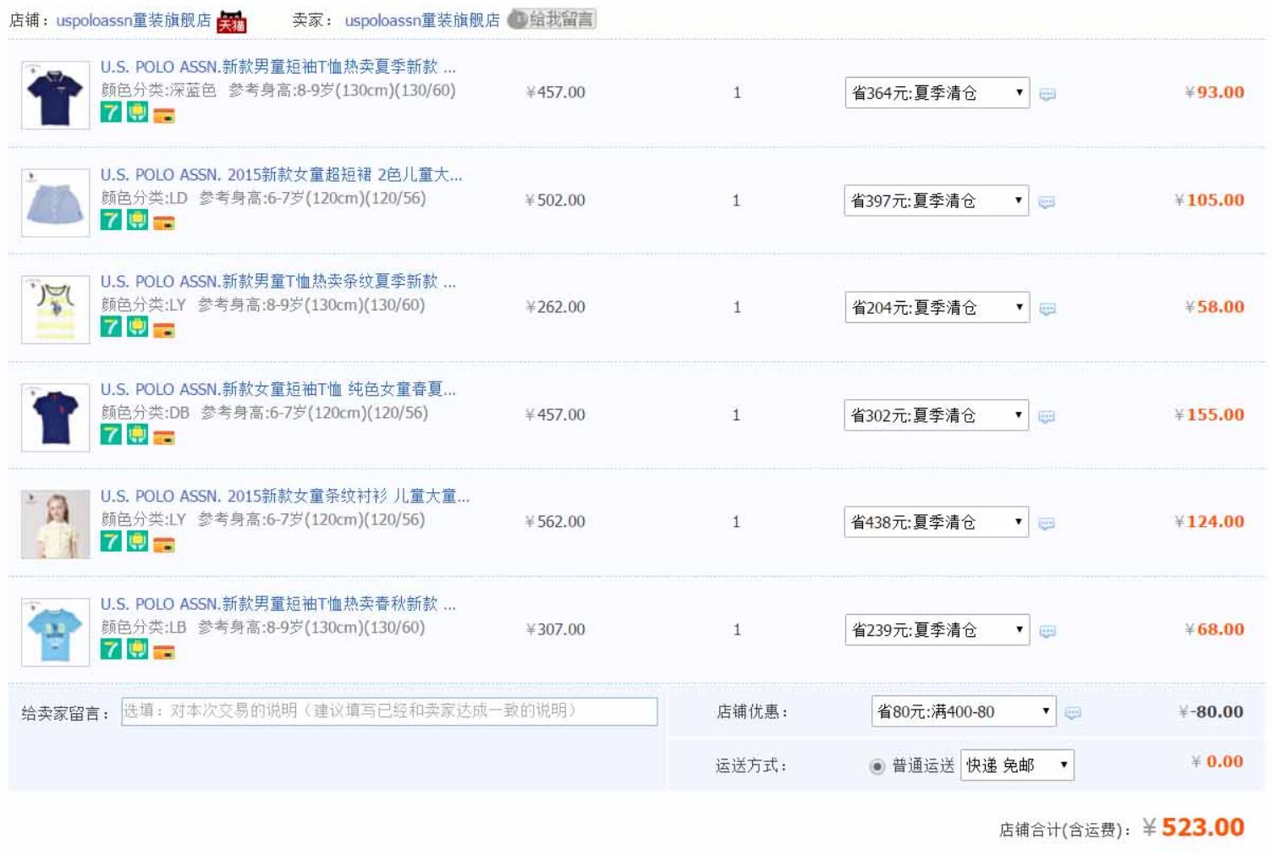Click the consumer protection badge in the ¥68.00 row

click(x=137, y=649)
